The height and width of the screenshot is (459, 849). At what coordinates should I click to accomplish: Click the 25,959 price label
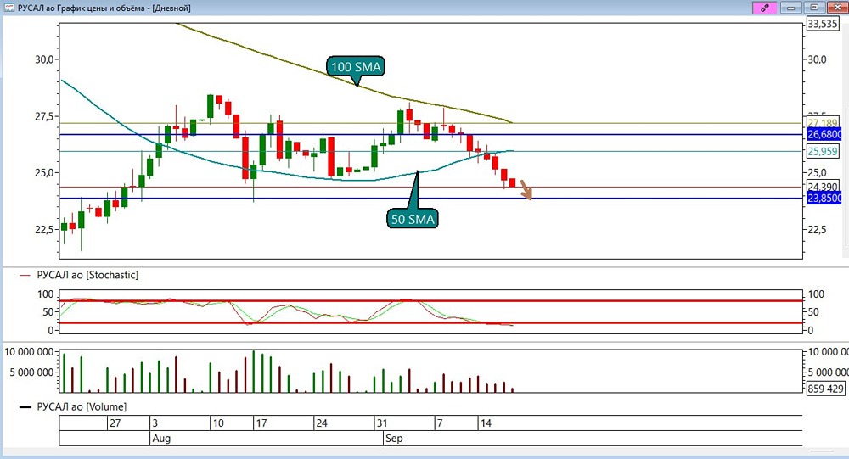pyautogui.click(x=823, y=151)
